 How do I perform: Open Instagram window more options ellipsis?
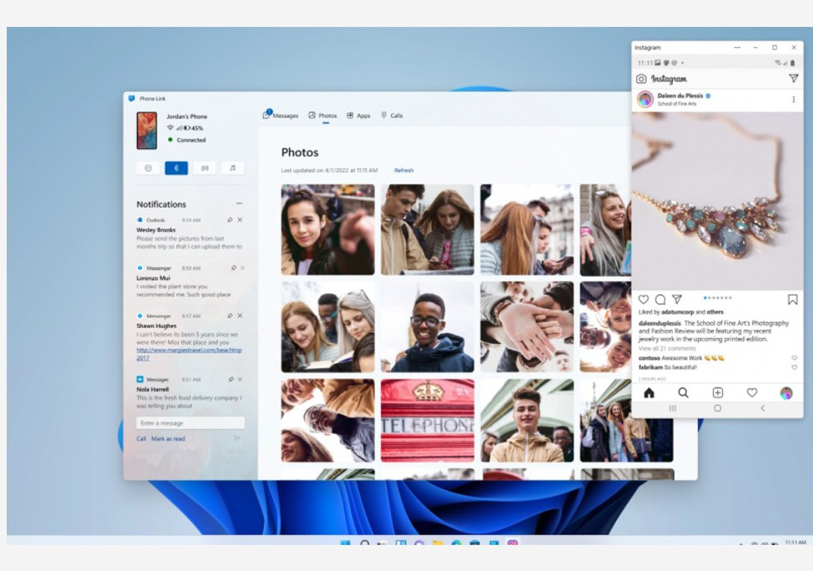(737, 47)
